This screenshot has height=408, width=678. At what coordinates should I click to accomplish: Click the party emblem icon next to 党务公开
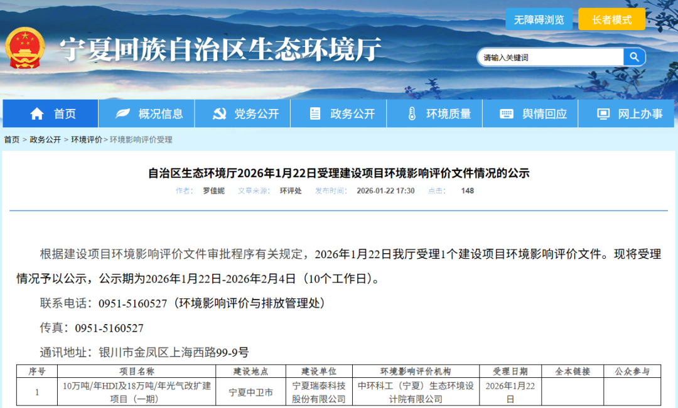(218, 113)
